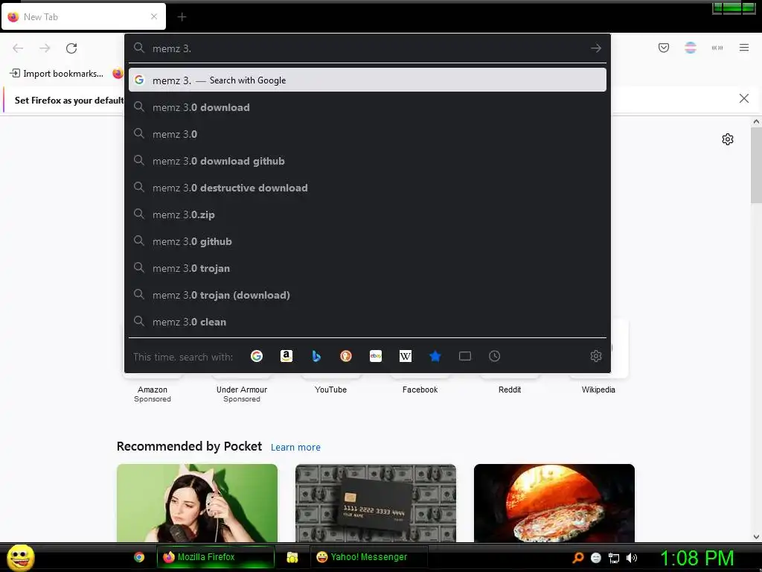Viewport: 762px width, 572px height.
Task: Open Pocket story with pizza oven image
Action: (x=554, y=503)
